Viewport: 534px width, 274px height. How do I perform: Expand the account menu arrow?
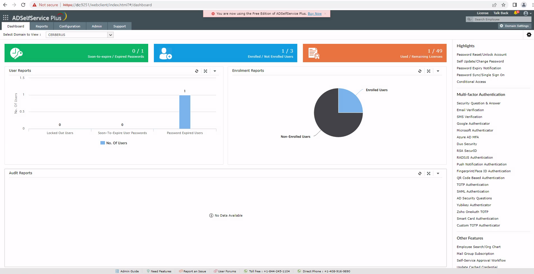(531, 14)
